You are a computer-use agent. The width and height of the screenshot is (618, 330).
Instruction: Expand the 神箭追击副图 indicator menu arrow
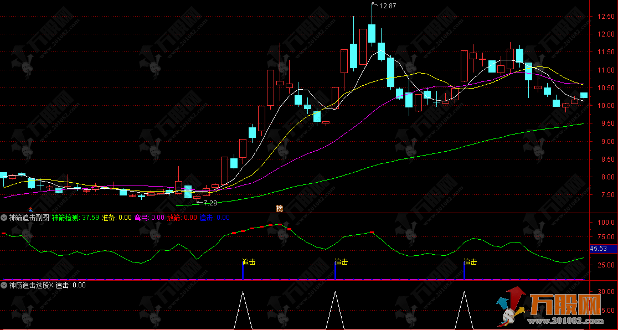(4, 218)
